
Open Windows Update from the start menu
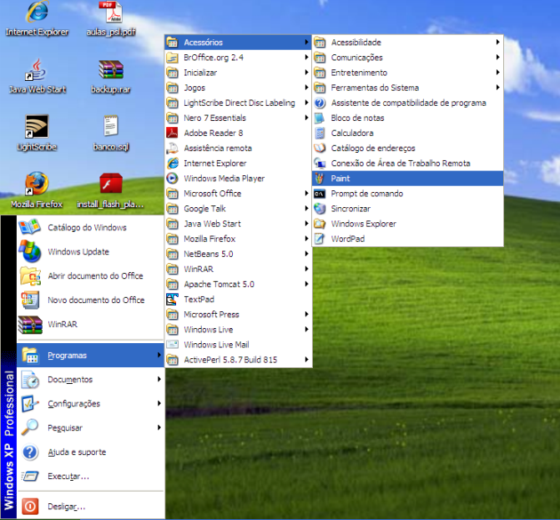coord(78,252)
